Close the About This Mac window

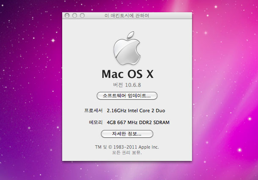pos(67,16)
